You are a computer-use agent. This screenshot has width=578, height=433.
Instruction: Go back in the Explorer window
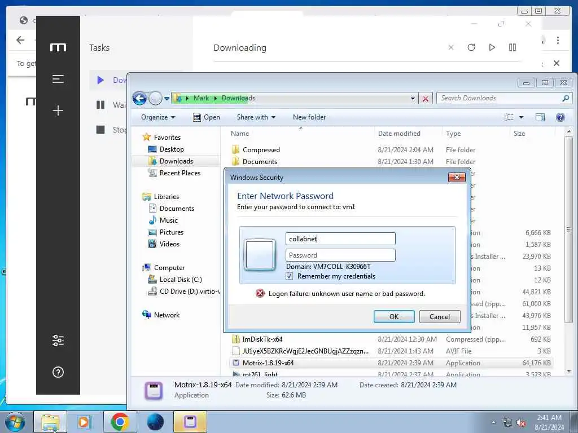(140, 98)
